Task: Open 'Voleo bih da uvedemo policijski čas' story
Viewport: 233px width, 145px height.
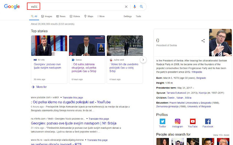Action: point(124,68)
